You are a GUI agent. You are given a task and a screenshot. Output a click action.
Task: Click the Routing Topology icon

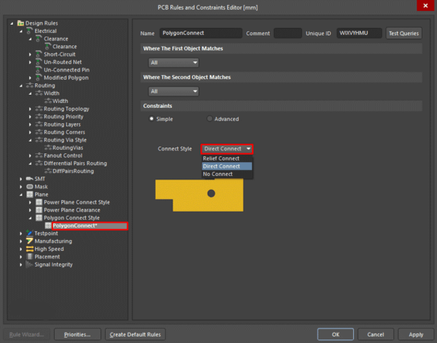pyautogui.click(x=39, y=109)
